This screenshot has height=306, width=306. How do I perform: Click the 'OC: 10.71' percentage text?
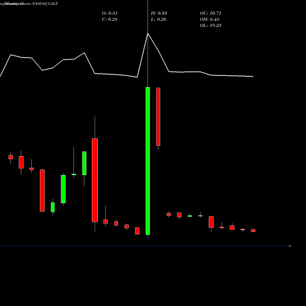(x=211, y=13)
